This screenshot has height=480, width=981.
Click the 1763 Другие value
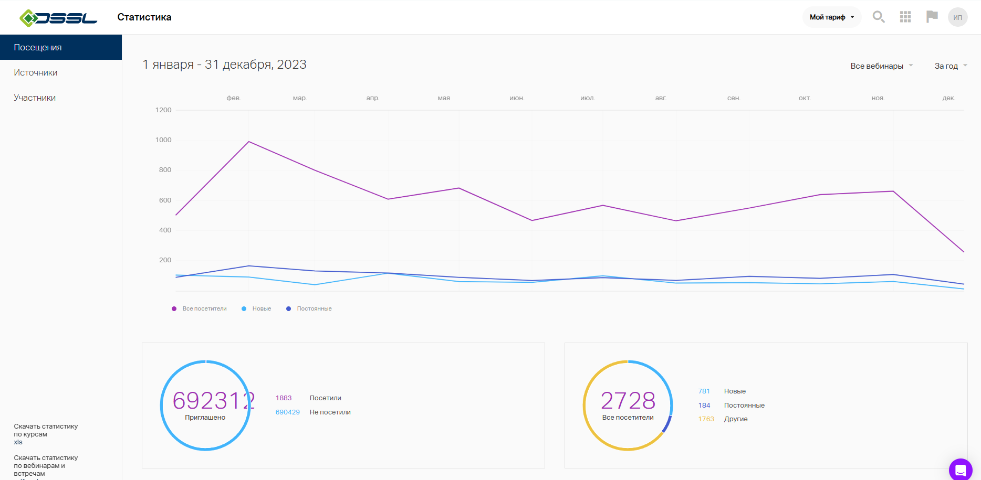tap(706, 419)
